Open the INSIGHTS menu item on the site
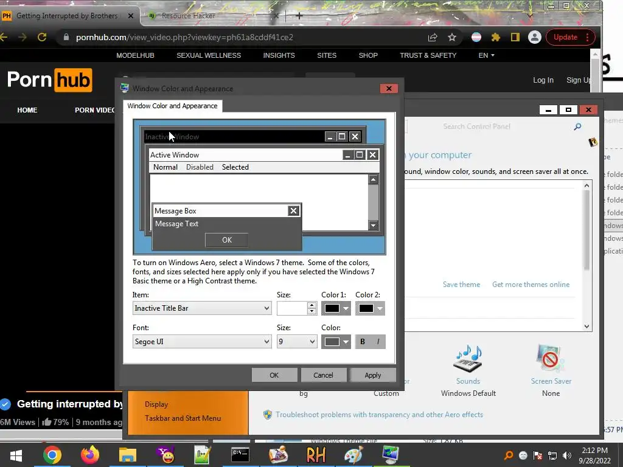Image resolution: width=623 pixels, height=467 pixels. (x=279, y=55)
